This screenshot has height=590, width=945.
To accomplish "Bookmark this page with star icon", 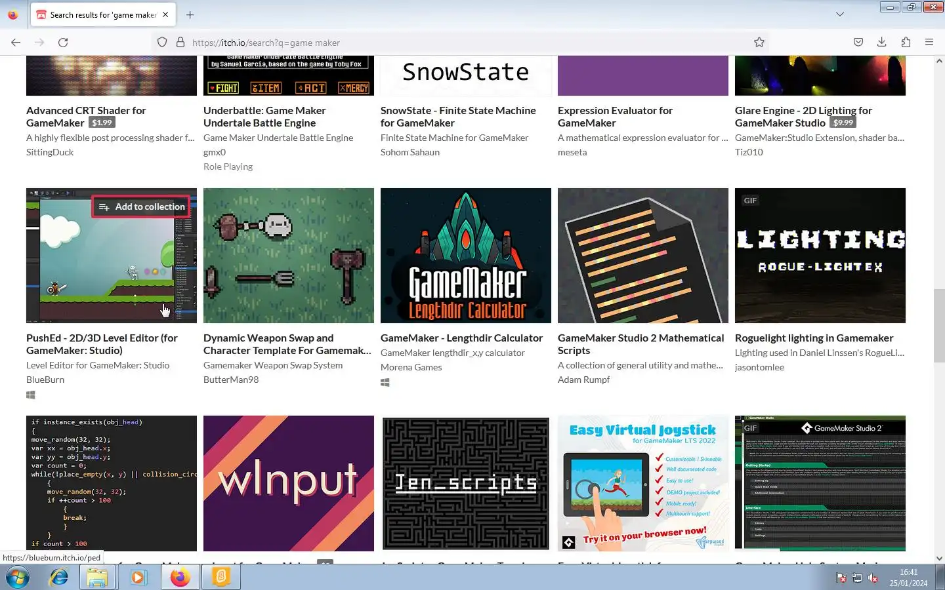I will click(759, 43).
